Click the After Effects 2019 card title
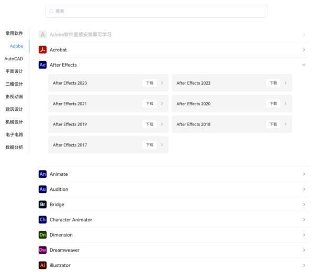This screenshot has width=314, height=272. tap(70, 124)
